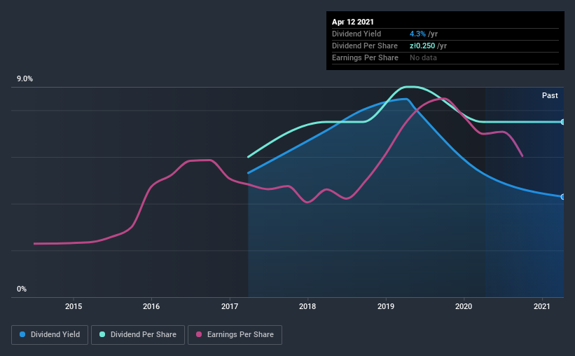Image resolution: width=575 pixels, height=356 pixels.
Task: Click the zł0.250 Dividend Per Share value
Action: click(x=422, y=46)
